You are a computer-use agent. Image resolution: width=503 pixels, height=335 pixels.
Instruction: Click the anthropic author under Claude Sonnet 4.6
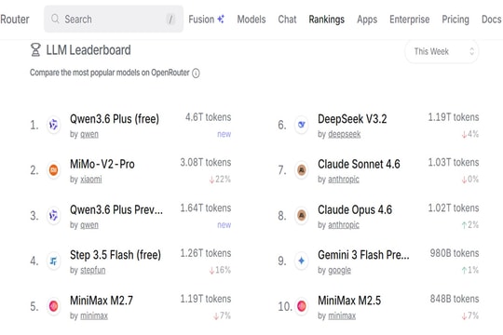tap(344, 180)
